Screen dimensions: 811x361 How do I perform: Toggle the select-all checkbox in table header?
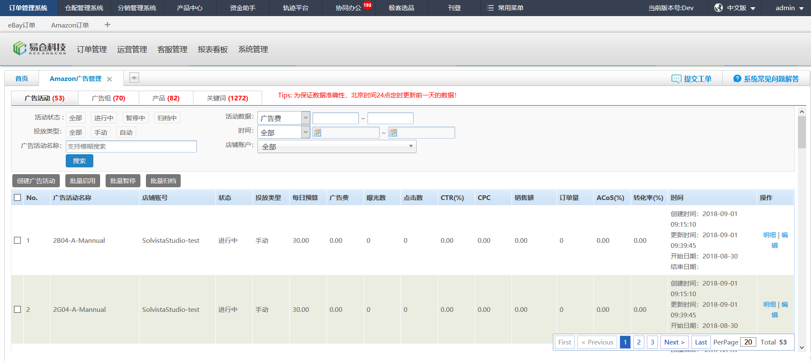pos(17,197)
